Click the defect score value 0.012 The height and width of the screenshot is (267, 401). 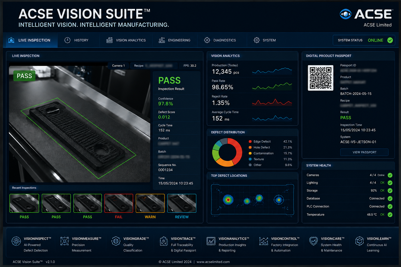164,117
